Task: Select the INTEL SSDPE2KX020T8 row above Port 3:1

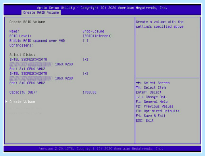Action: point(28,60)
